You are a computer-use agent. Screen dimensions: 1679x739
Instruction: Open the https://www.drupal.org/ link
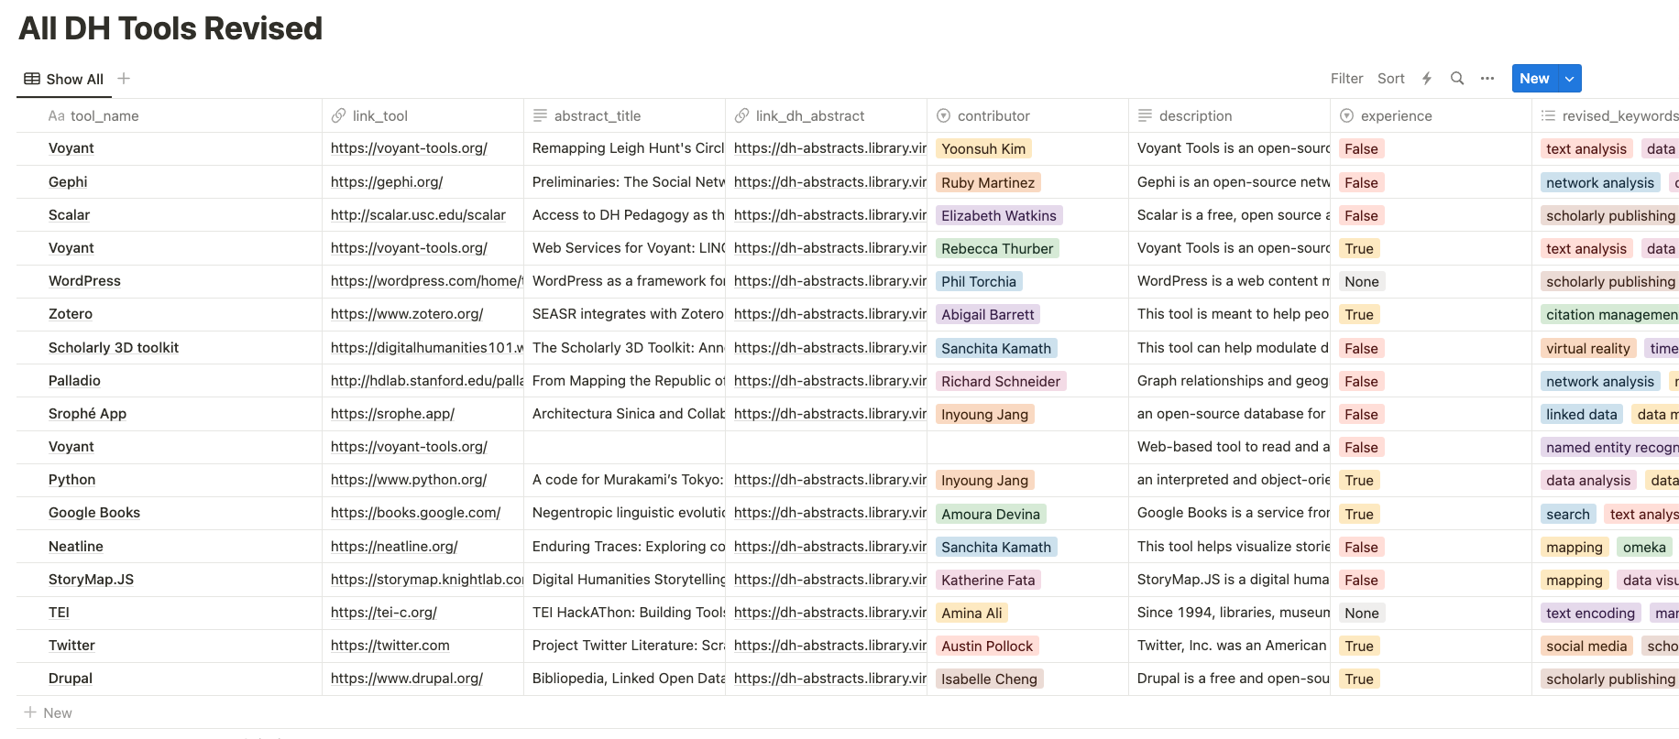tap(407, 679)
